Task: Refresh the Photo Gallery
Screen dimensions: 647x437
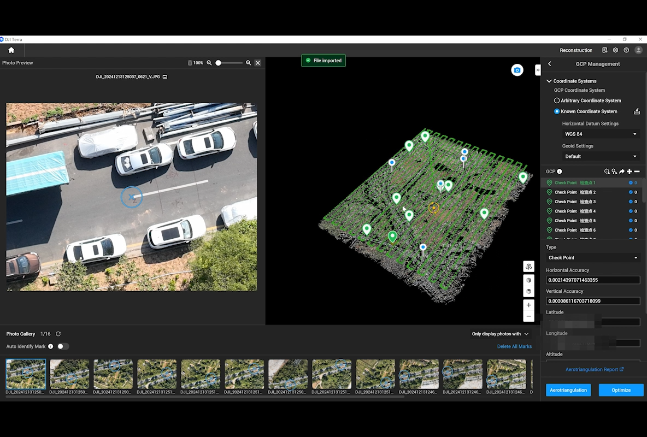Action: click(58, 334)
